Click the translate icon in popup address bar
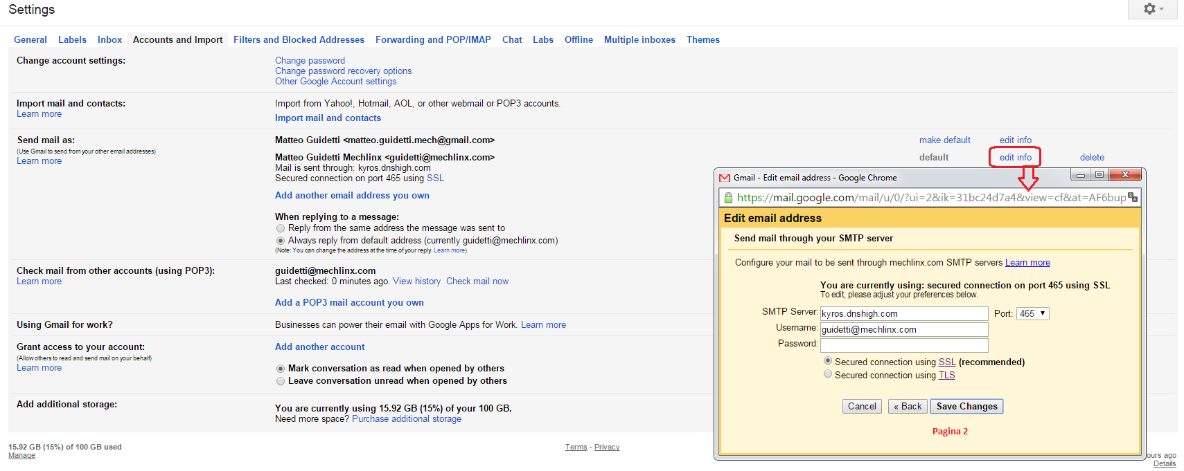Image resolution: width=1184 pixels, height=471 pixels. click(x=1132, y=198)
